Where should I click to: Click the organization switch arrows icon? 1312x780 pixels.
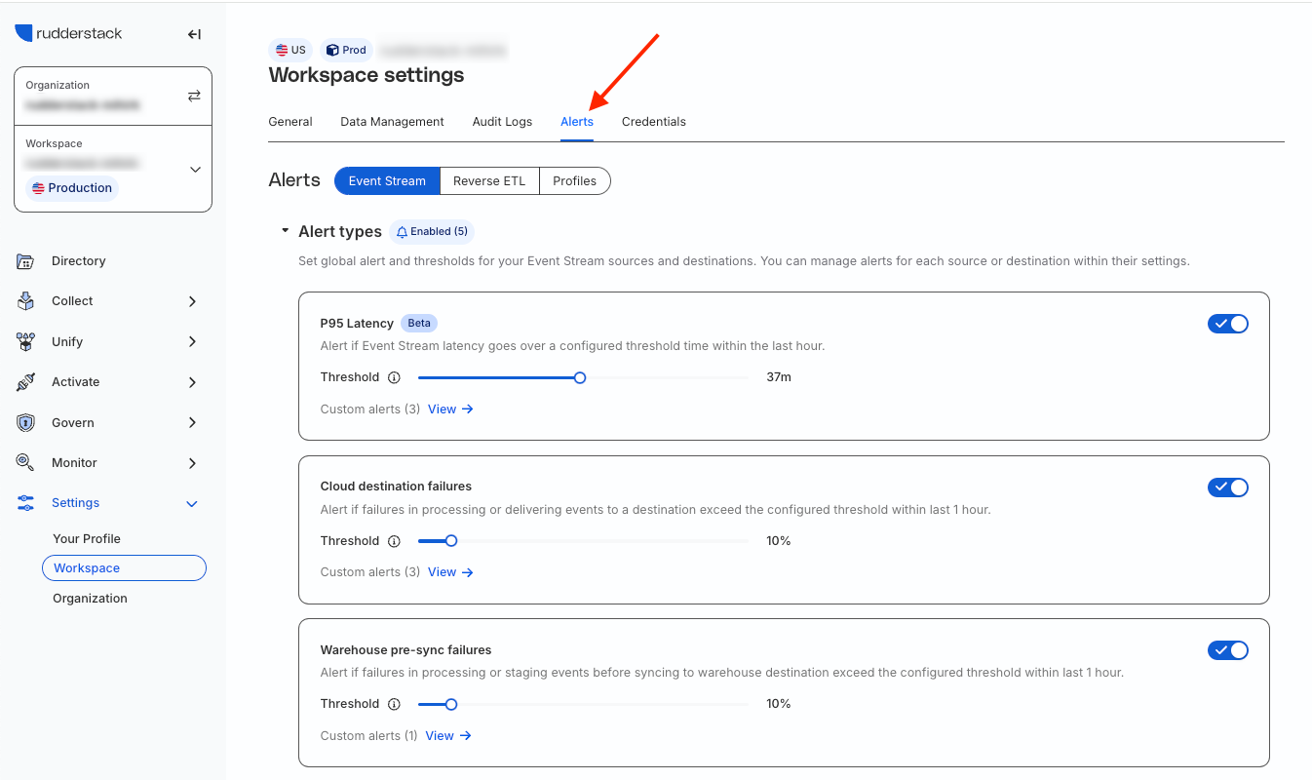194,96
